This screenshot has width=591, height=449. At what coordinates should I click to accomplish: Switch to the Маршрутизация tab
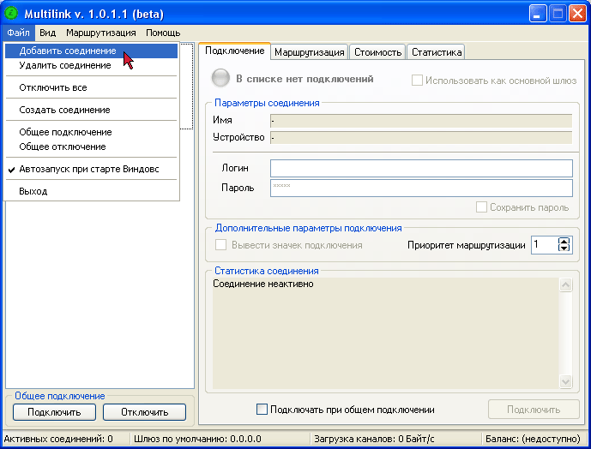pos(310,52)
